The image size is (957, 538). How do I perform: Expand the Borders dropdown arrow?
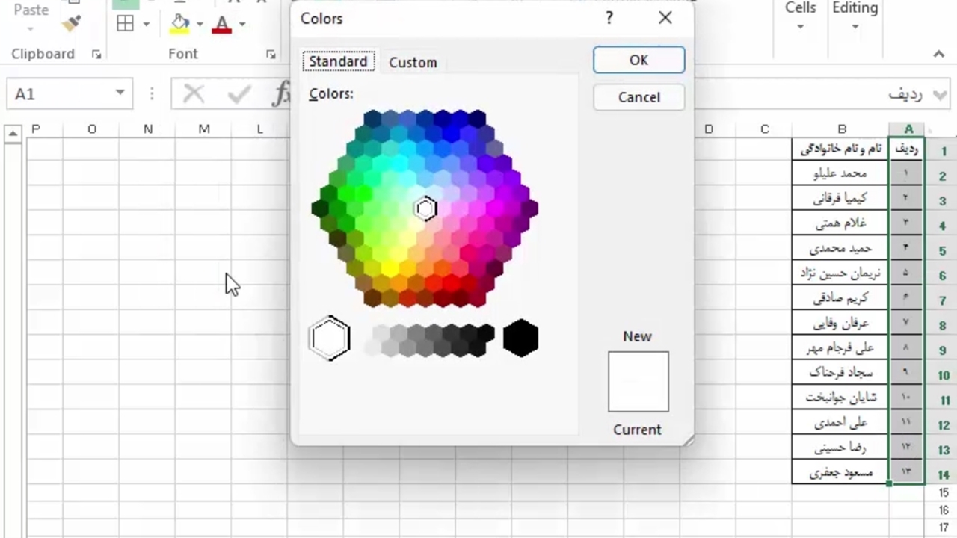pos(146,24)
